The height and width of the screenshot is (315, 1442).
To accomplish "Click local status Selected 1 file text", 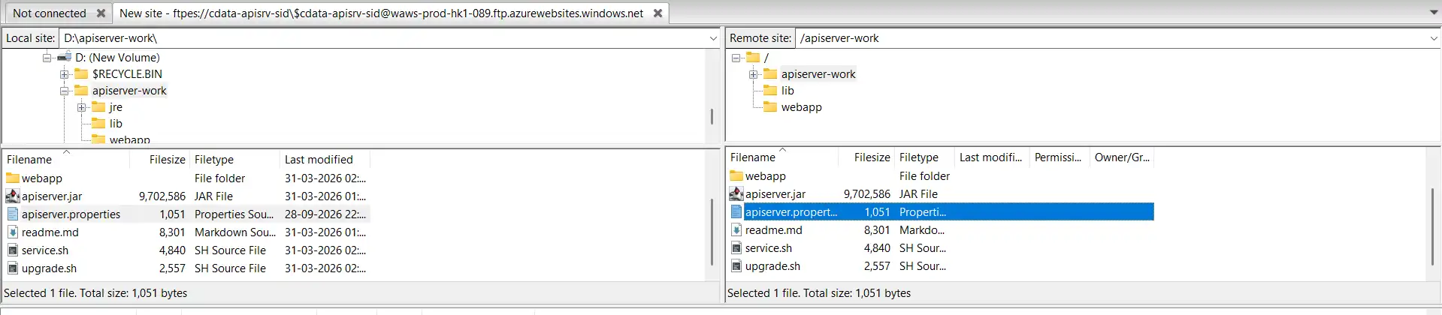I will pos(95,293).
